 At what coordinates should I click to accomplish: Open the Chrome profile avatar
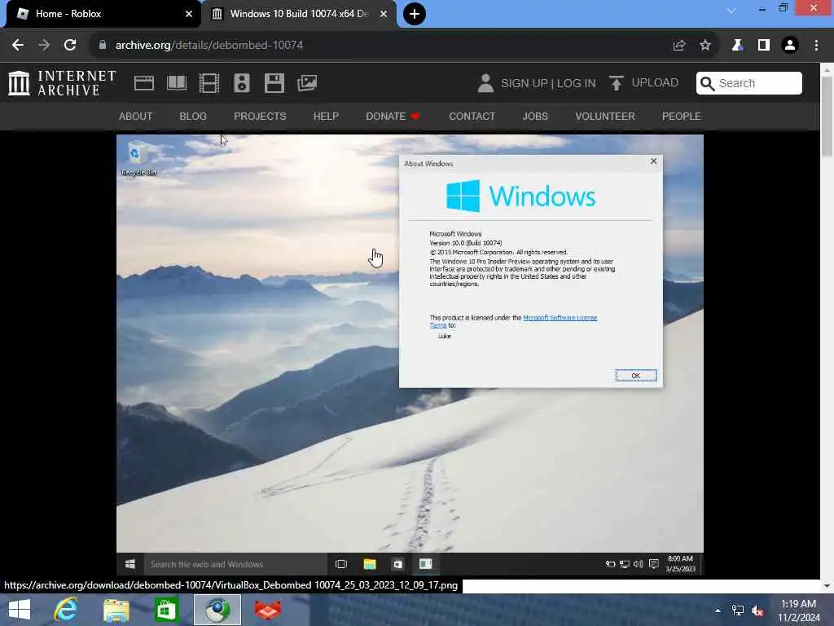pos(790,46)
